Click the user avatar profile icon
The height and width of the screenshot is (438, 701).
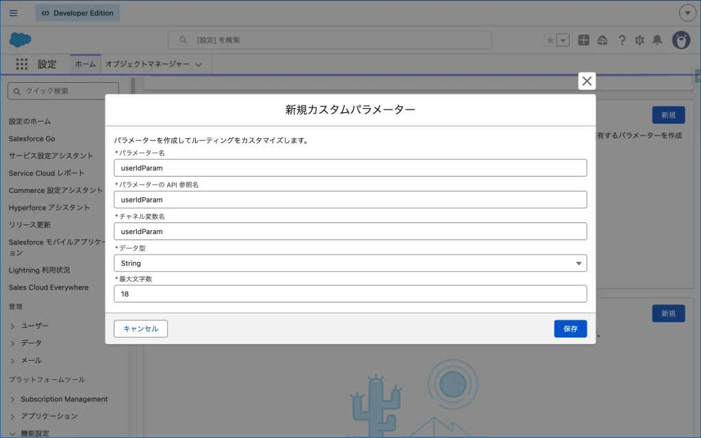click(680, 40)
